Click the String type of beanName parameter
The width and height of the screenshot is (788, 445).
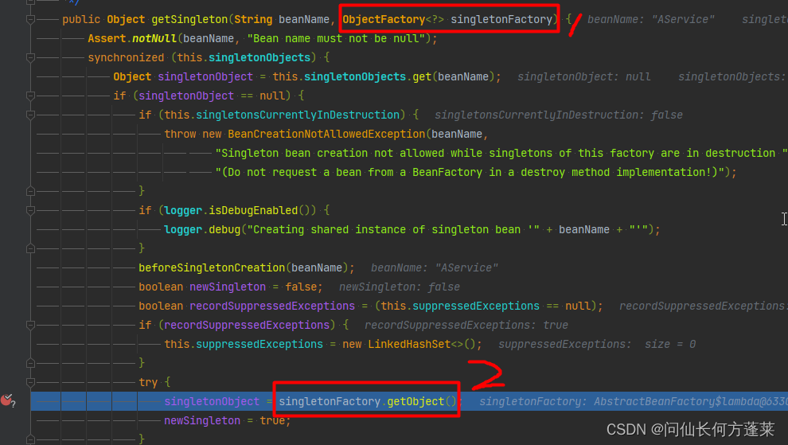click(x=253, y=20)
